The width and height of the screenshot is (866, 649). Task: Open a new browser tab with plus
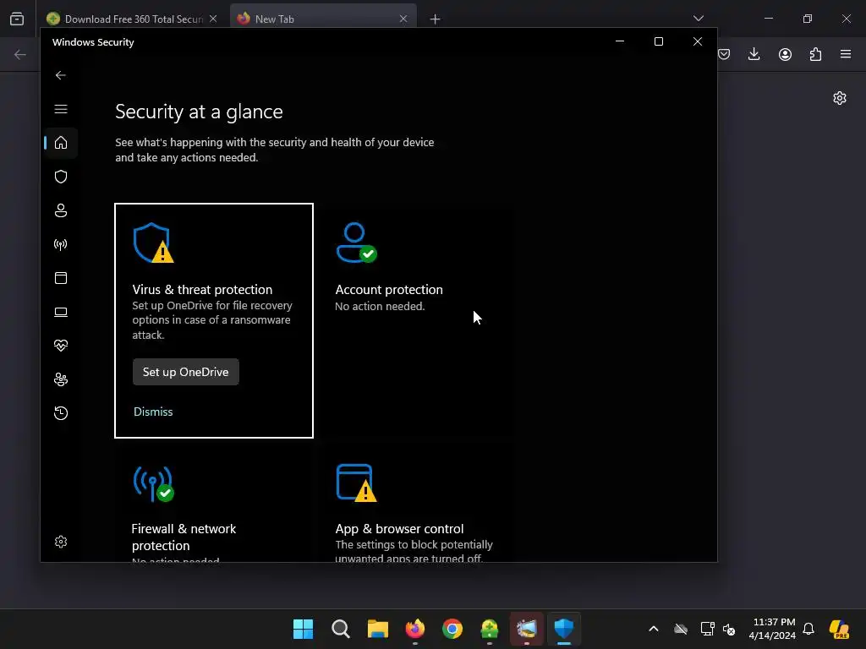(436, 19)
